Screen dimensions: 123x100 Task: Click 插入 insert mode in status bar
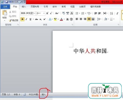tap(44, 95)
